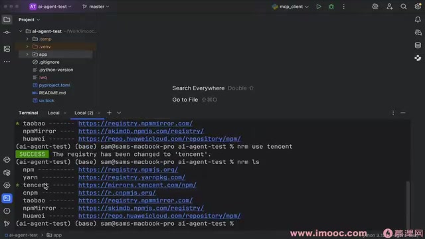425x239 pixels.
Task: Open the ai-agent-test project dropdown
Action: click(50, 7)
